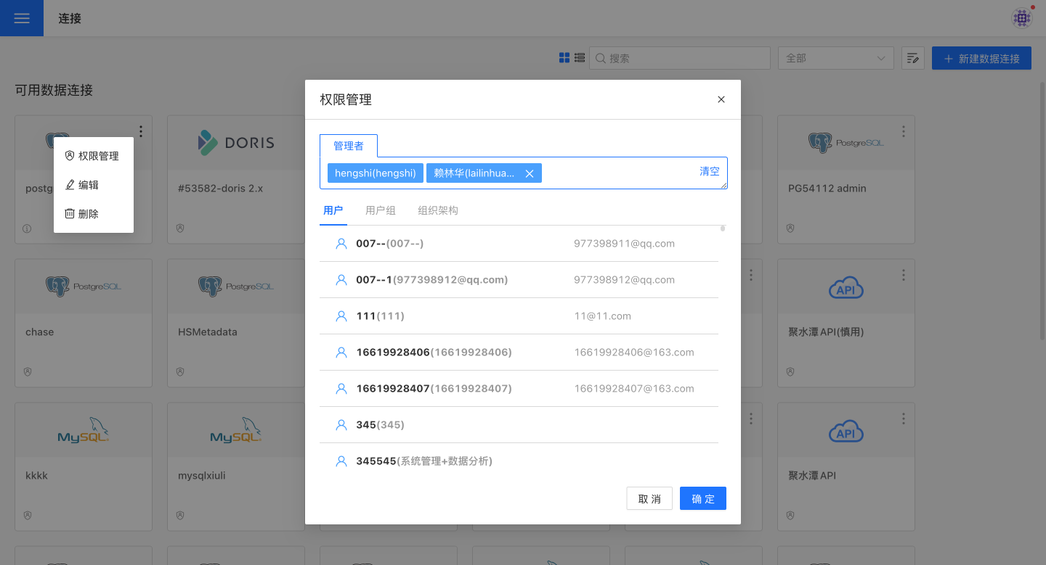This screenshot has height=565, width=1046.
Task: Open more options on 聚水潭 API(慎用) card
Action: pos(904,275)
